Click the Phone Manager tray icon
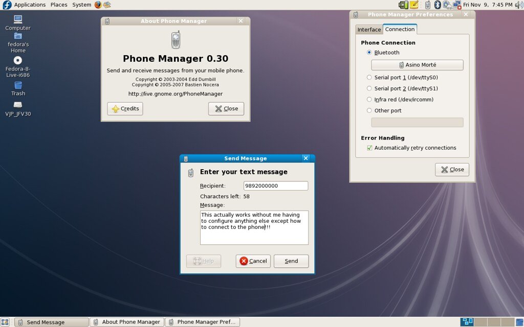This screenshot has height=327, width=524. (x=428, y=5)
